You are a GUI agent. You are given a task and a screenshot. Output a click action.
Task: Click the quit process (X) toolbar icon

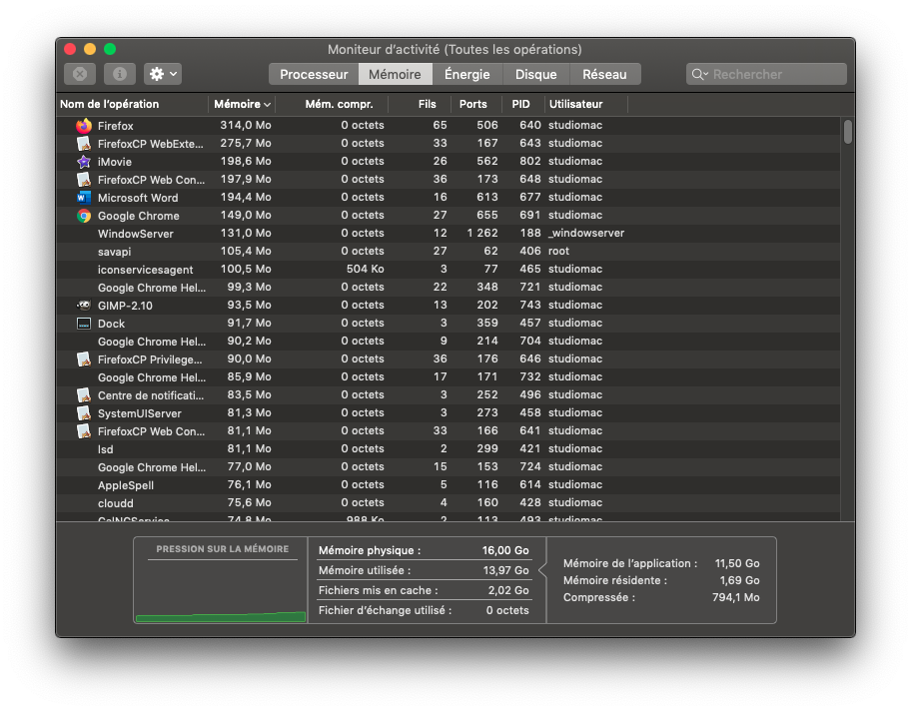click(80, 74)
